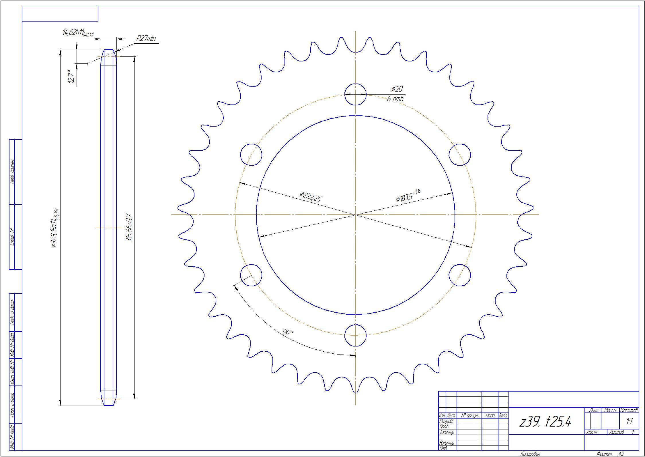Select the R27min radius callout
This screenshot has width=645, height=457.
pos(146,38)
